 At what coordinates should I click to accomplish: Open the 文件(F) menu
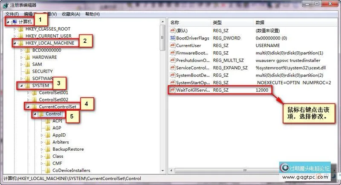(12, 14)
